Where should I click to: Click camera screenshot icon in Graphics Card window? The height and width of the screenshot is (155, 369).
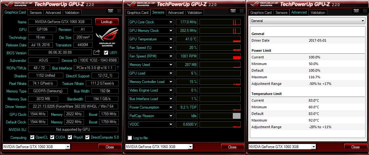click(x=110, y=11)
